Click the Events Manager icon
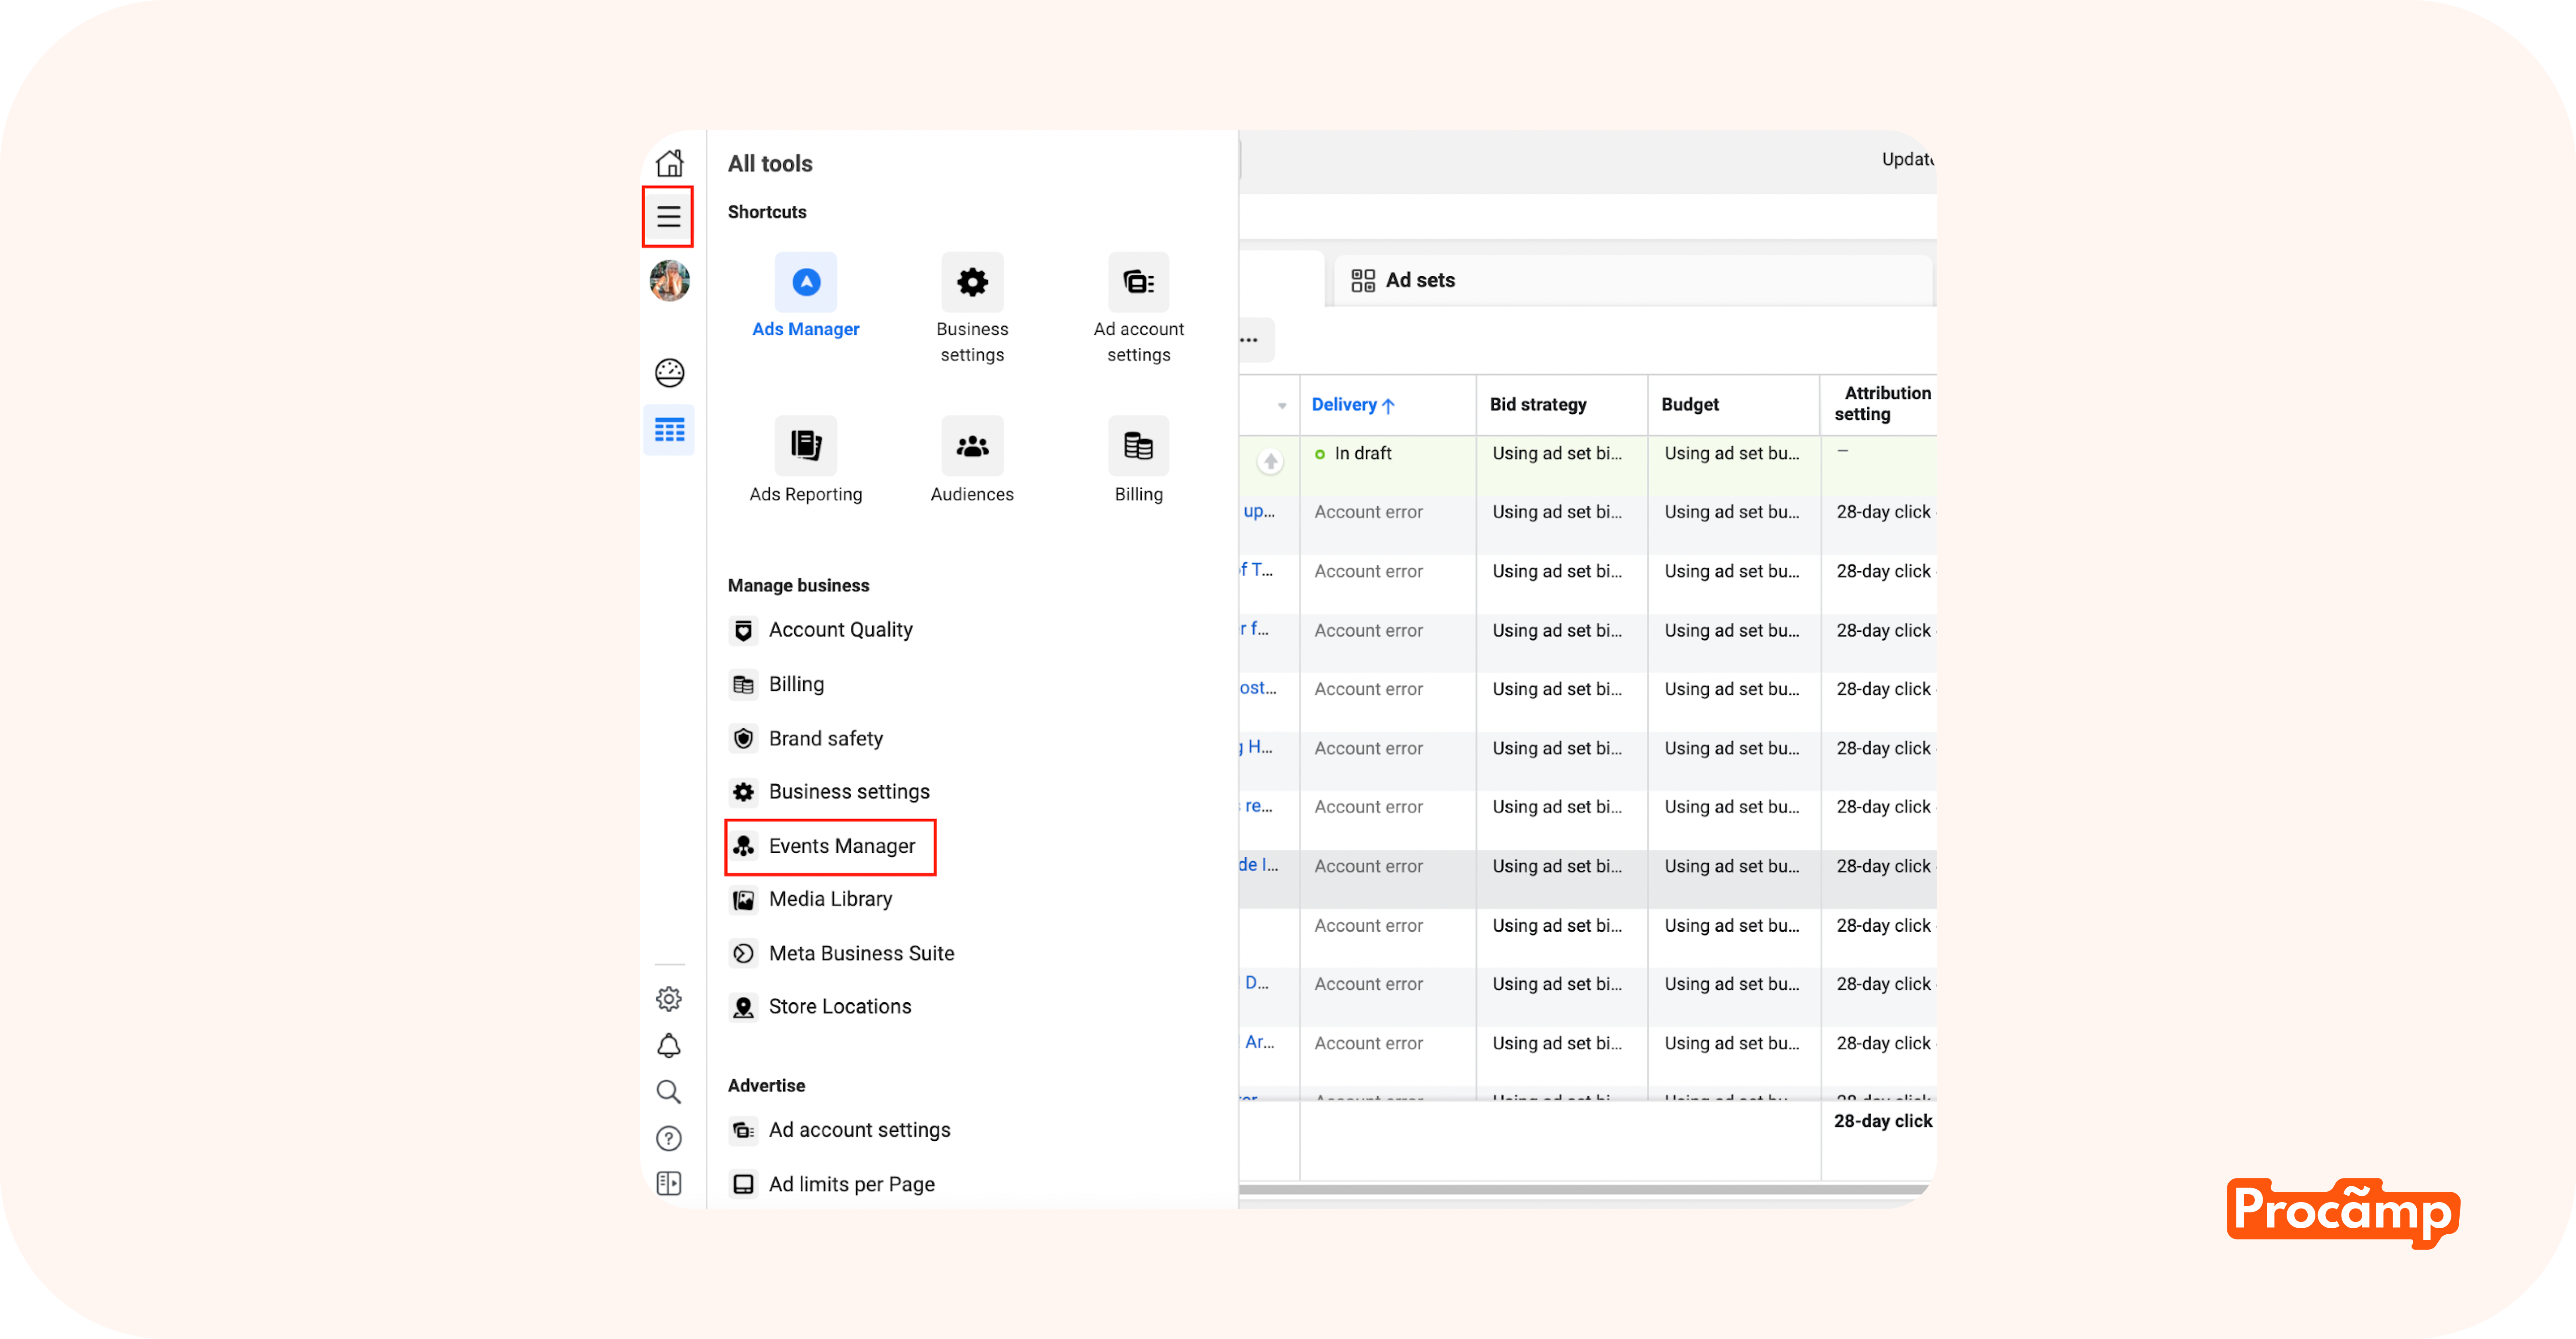The width and height of the screenshot is (2576, 1339). tap(743, 846)
